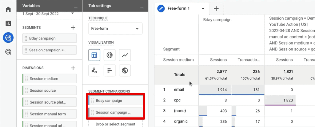
Task: Click the 2,877 total sessions value
Action: tap(221, 72)
